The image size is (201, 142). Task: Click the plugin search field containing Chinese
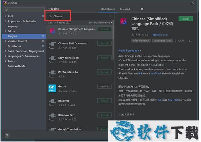click(80, 16)
